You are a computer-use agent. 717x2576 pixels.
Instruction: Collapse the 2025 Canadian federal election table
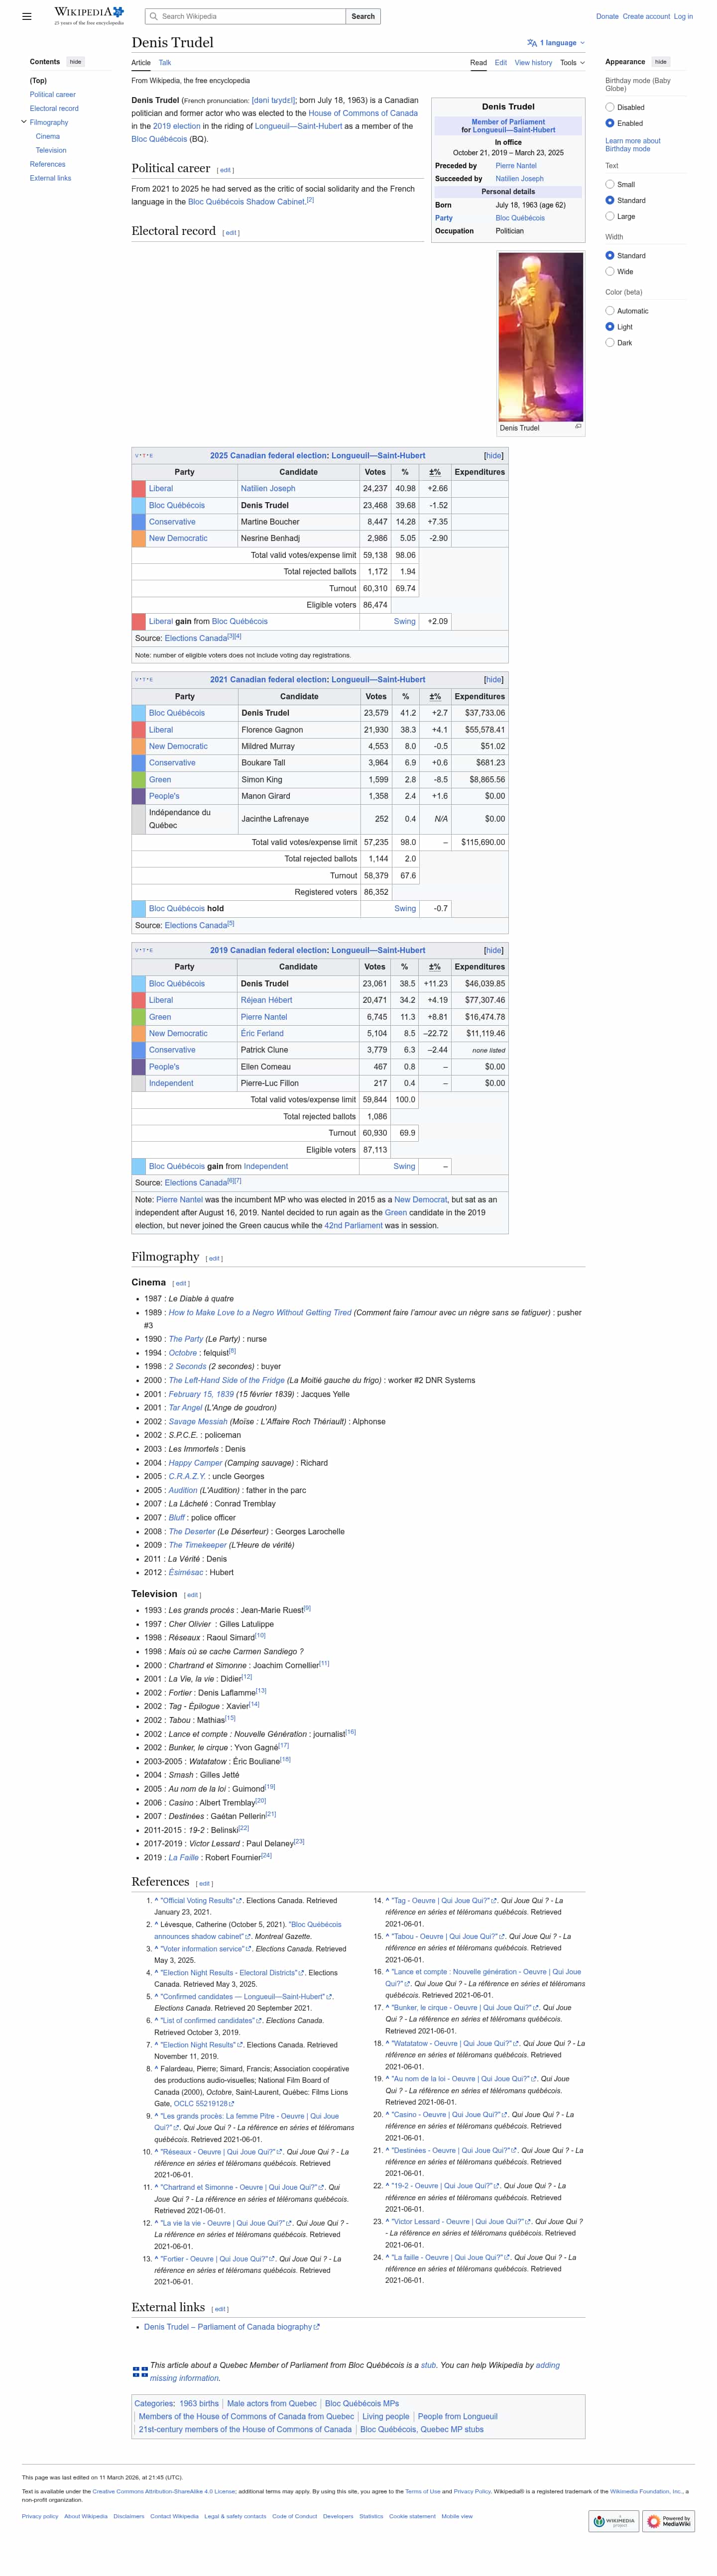point(494,455)
